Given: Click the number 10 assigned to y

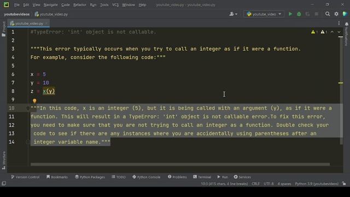Looking at the screenshot, I should (46, 83).
